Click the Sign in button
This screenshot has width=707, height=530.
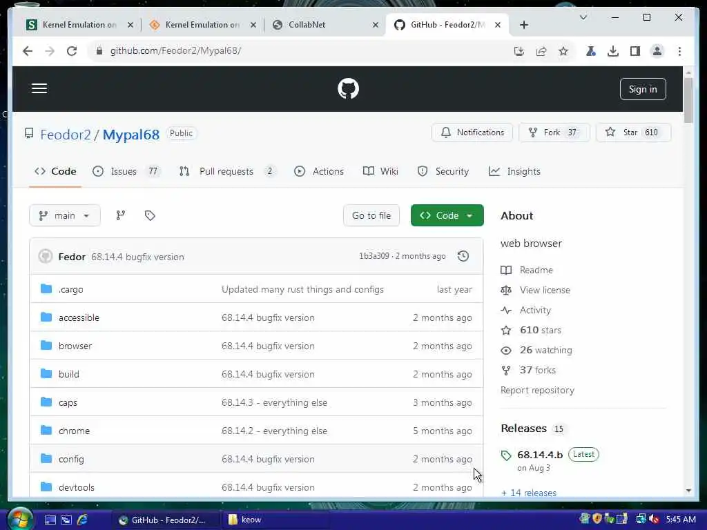coord(643,89)
